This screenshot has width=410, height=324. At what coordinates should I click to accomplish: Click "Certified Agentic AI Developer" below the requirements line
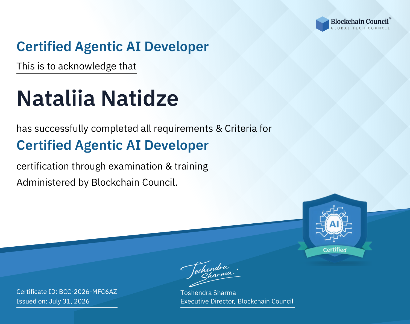point(113,145)
